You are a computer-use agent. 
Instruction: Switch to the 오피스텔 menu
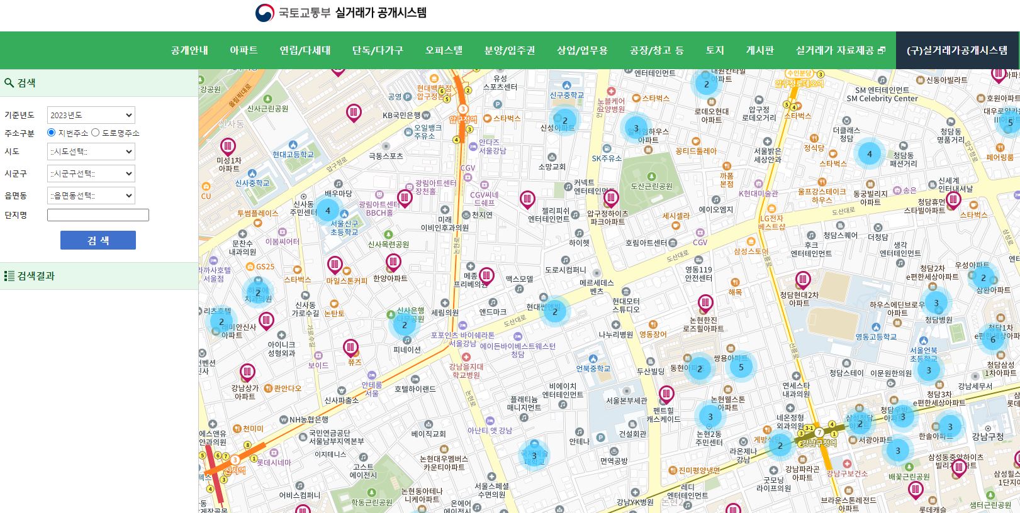pyautogui.click(x=444, y=50)
